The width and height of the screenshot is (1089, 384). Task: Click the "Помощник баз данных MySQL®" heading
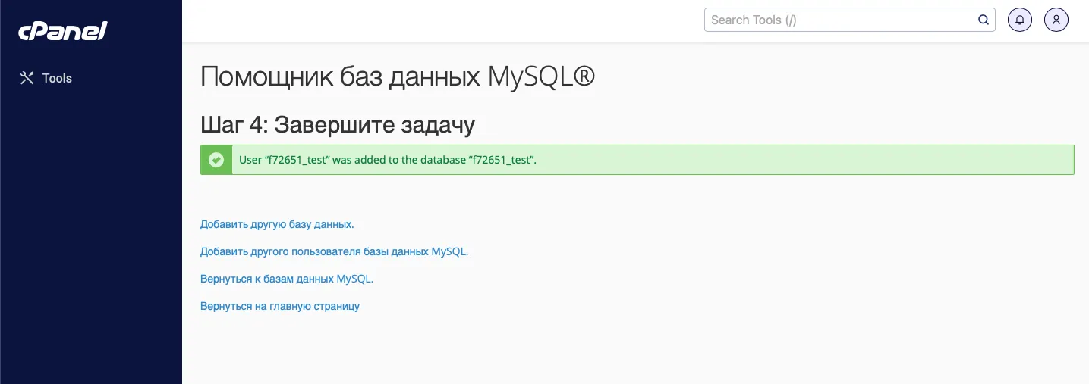tap(398, 77)
